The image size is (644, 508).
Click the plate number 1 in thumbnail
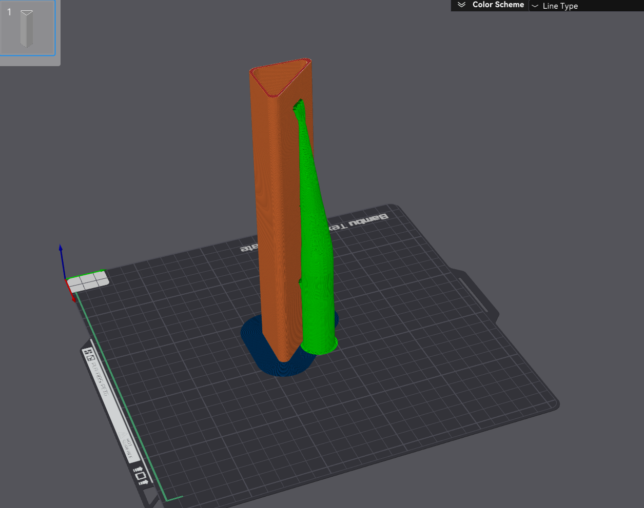9,12
